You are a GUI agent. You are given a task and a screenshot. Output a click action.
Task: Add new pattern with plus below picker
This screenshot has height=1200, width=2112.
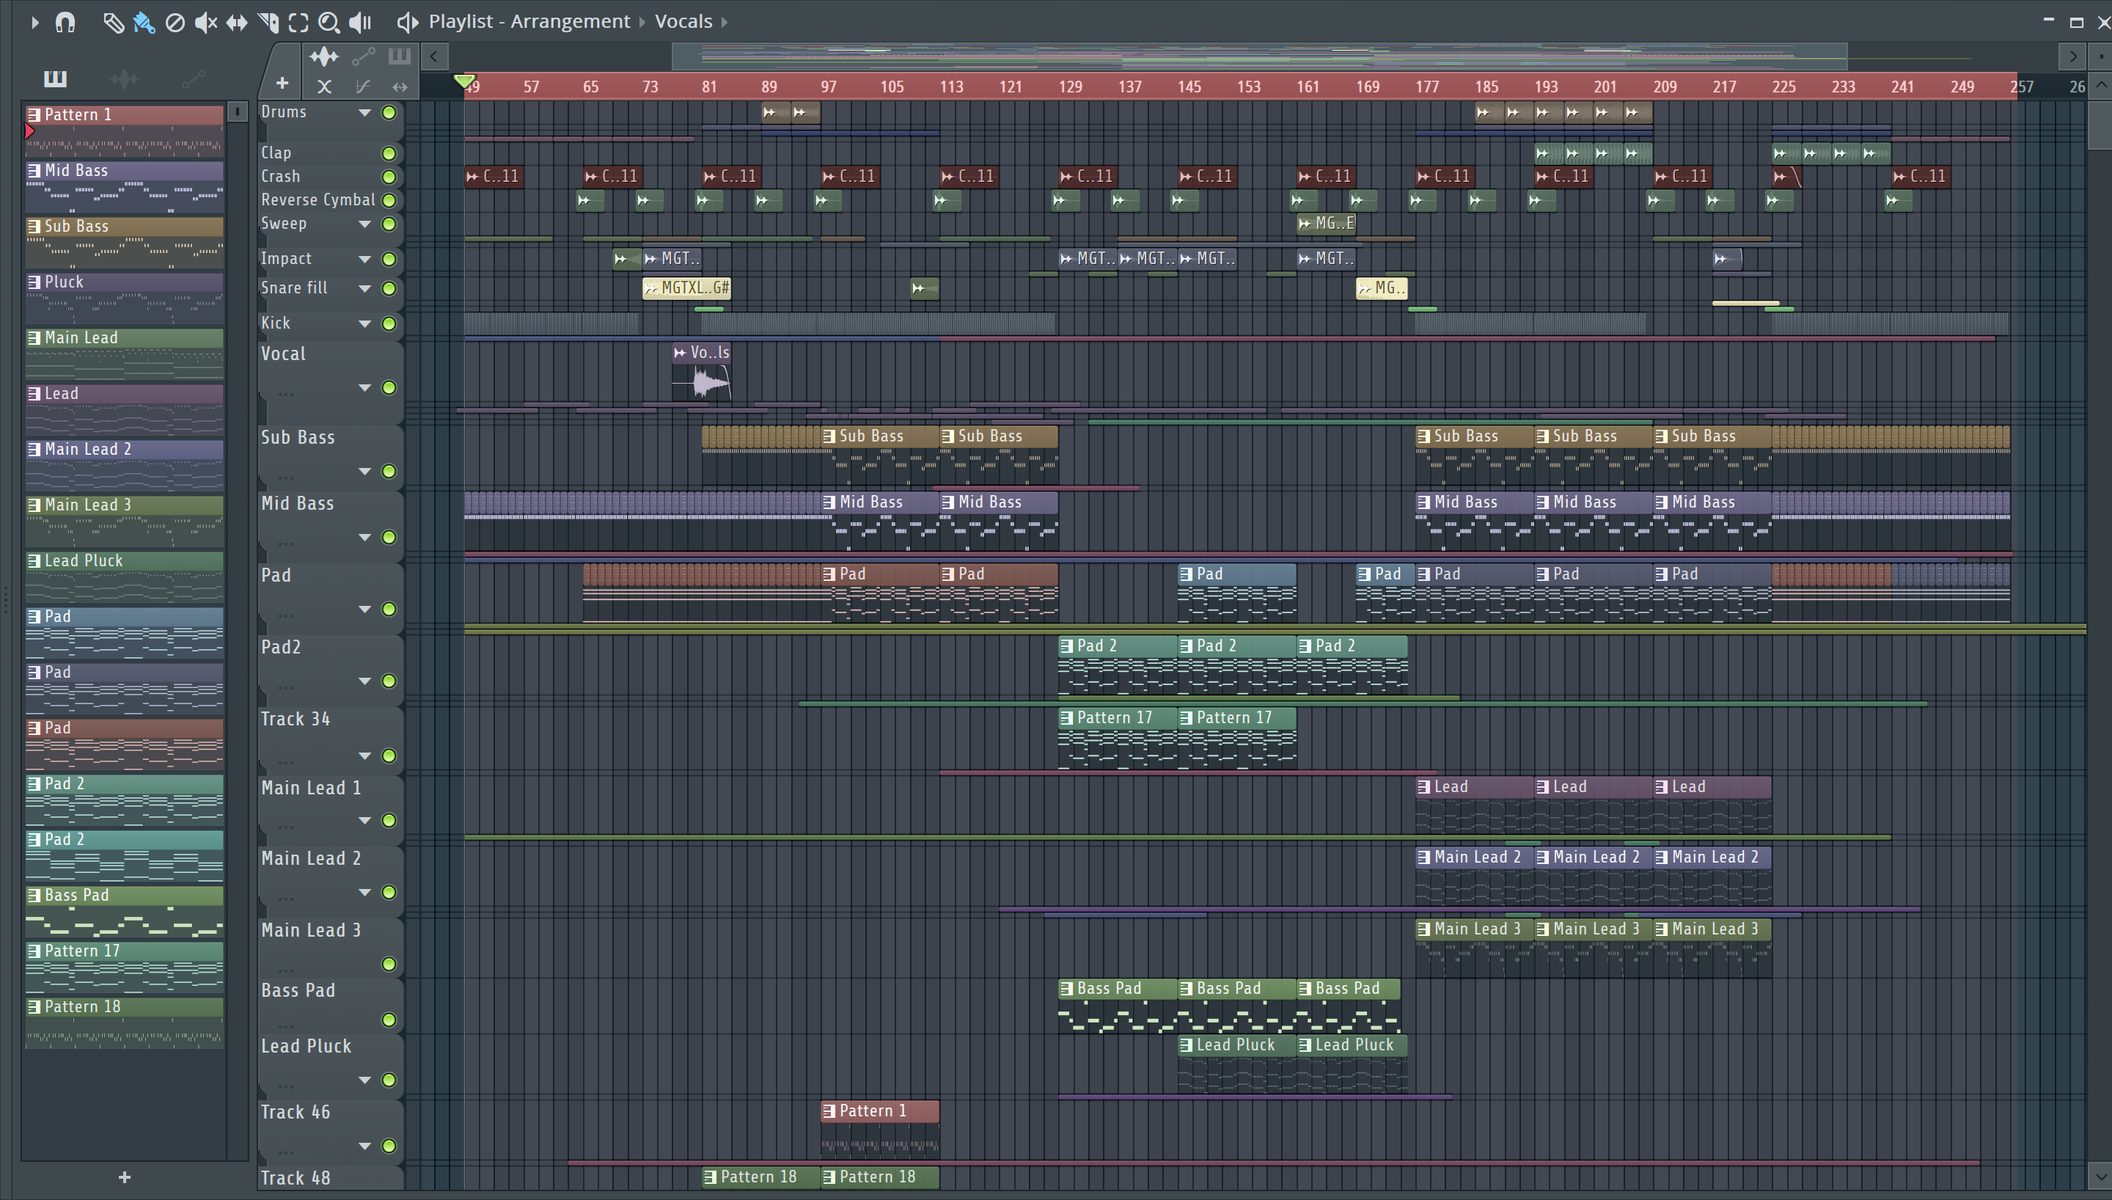(x=125, y=1178)
